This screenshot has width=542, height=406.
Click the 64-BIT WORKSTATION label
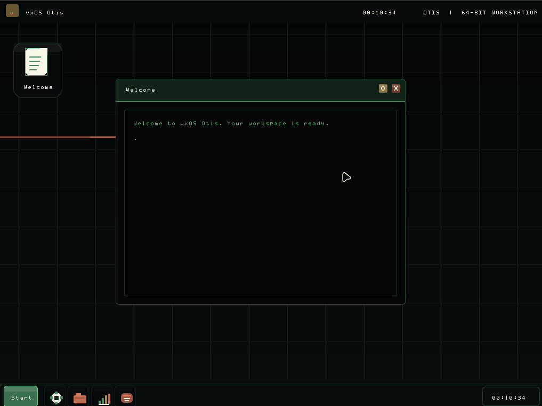[x=499, y=12]
